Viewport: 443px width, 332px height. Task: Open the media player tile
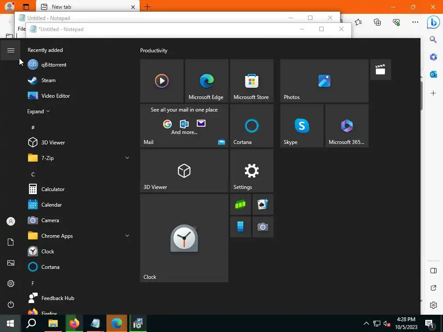pos(162,81)
